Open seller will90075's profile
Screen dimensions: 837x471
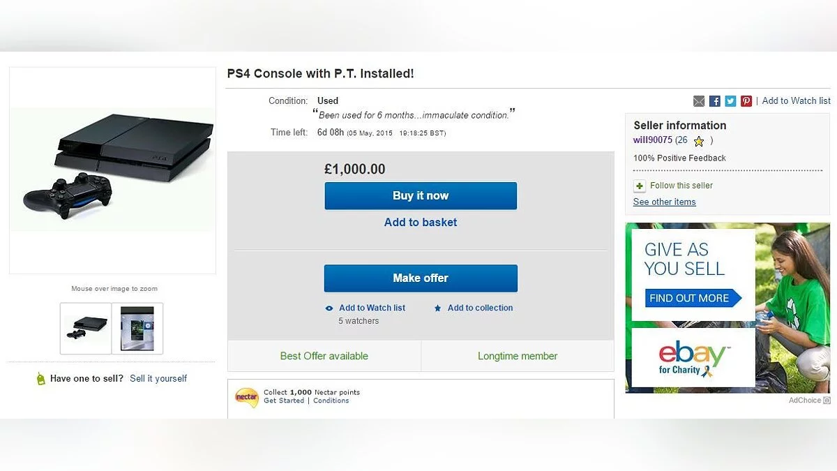pos(653,140)
